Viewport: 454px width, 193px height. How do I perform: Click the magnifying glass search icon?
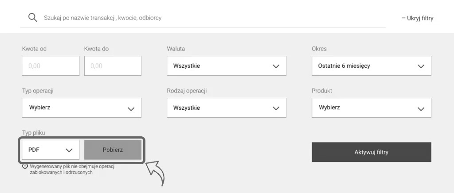(x=32, y=17)
